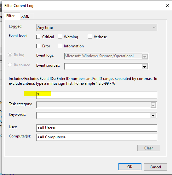The image size is (172, 175).
Task: Open the Logged time range dropdown
Action: (x=97, y=27)
